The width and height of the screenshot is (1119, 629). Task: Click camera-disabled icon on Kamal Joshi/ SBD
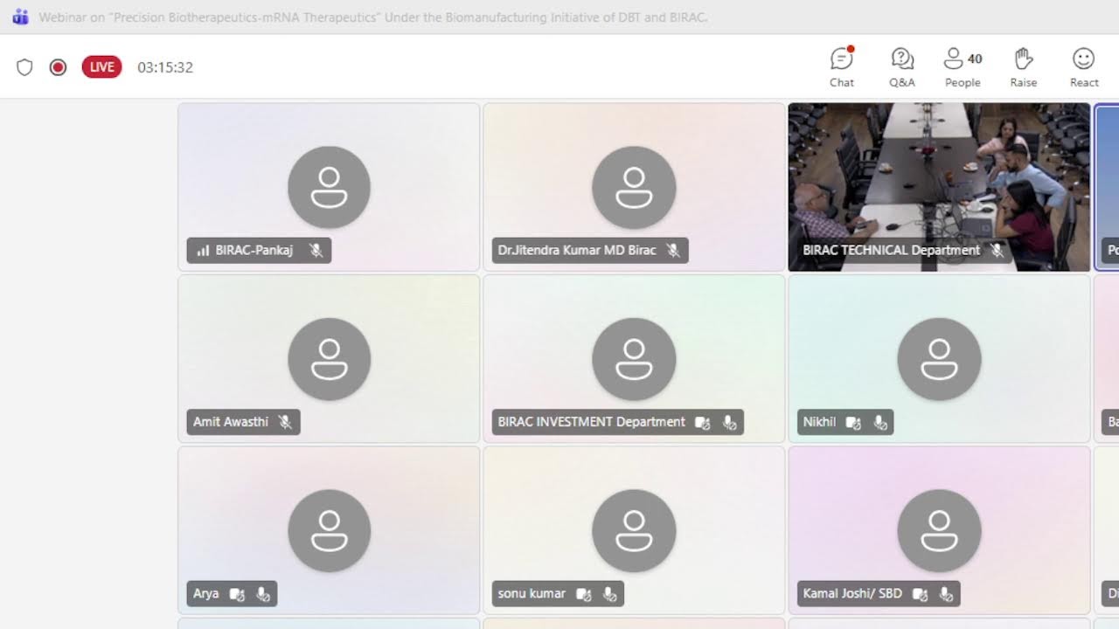point(920,594)
